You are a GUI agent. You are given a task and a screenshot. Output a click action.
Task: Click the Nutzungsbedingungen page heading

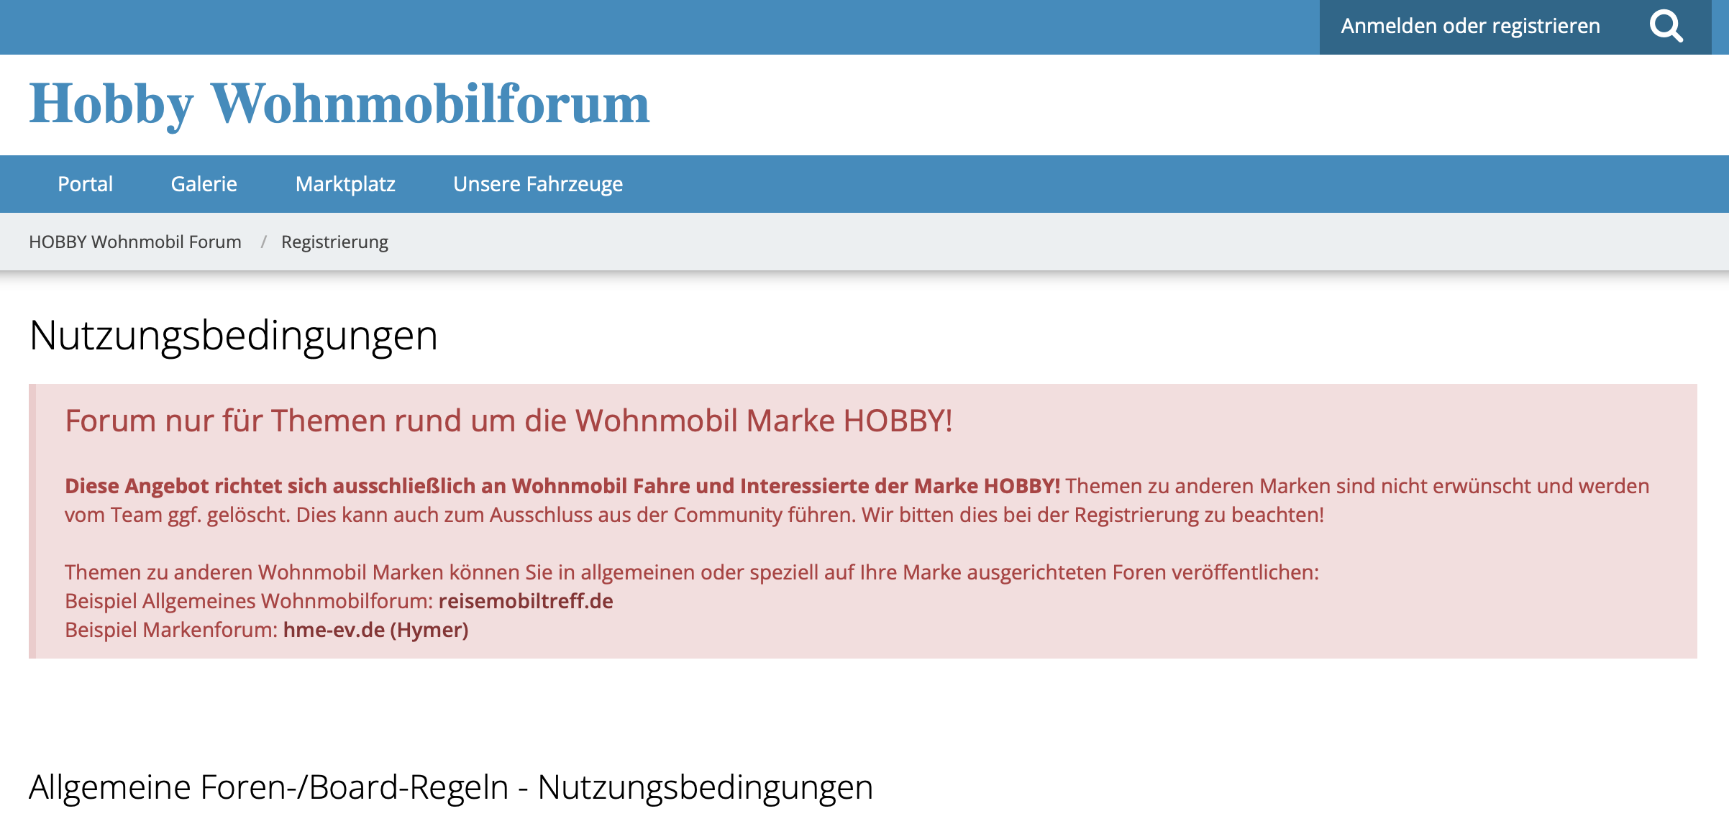233,336
